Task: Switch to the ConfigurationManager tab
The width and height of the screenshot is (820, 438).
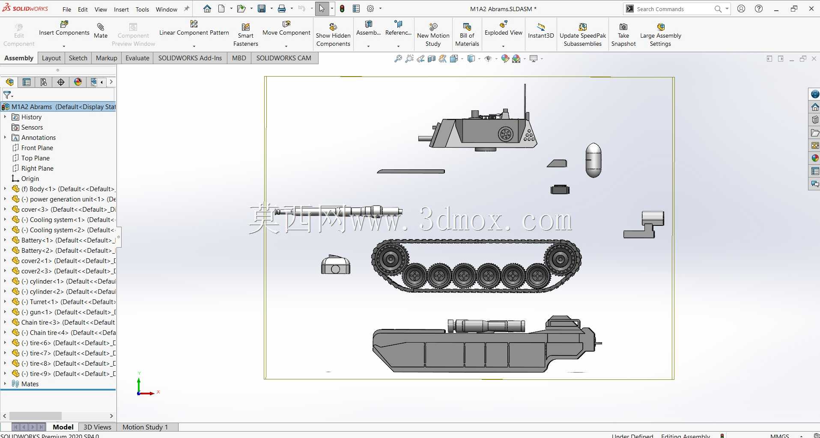Action: [x=44, y=82]
